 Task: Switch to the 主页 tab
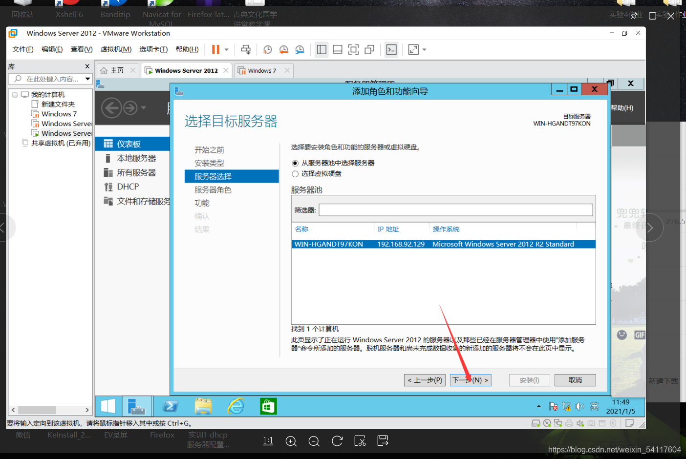coord(117,70)
